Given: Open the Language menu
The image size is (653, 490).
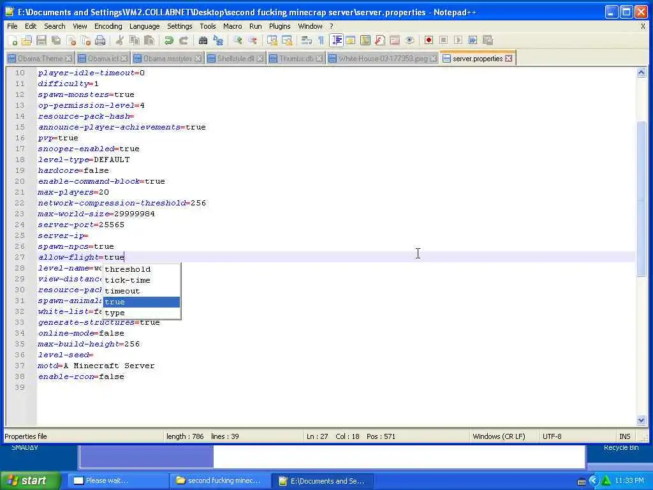Looking at the screenshot, I should click(x=145, y=26).
